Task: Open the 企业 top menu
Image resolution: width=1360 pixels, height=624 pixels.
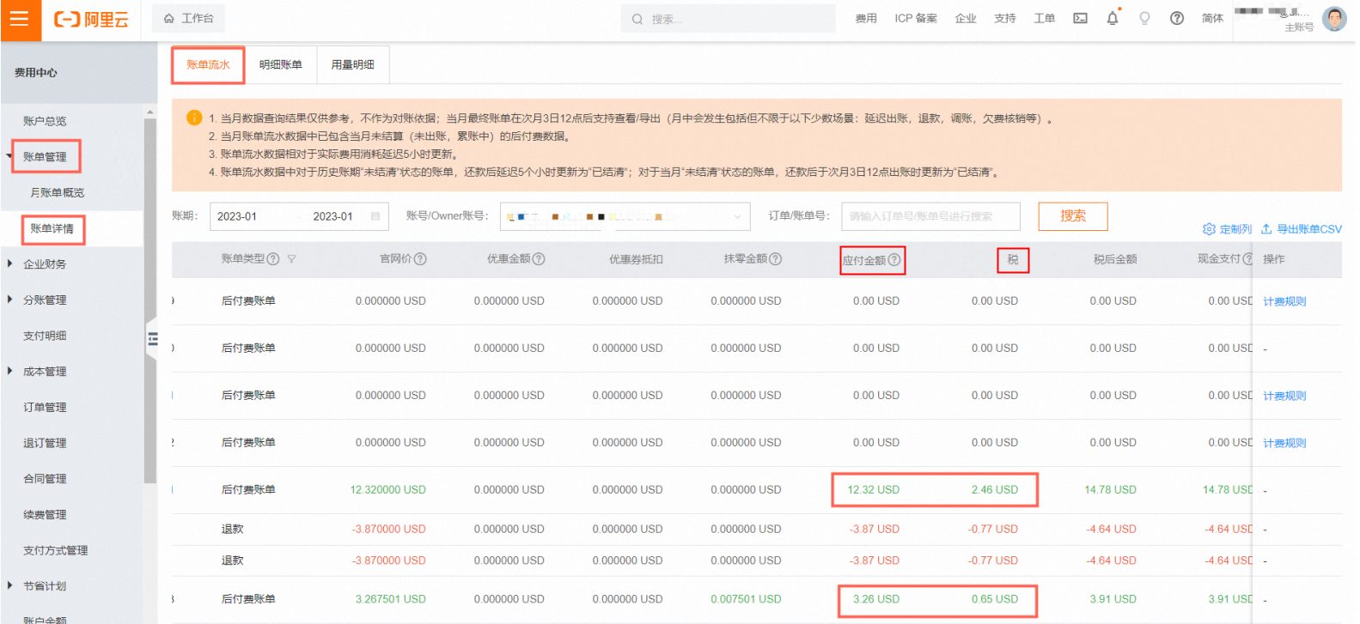Action: (x=966, y=18)
